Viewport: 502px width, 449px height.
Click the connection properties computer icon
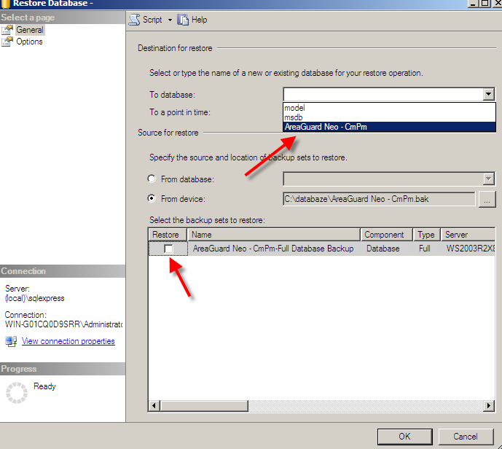pos(11,341)
